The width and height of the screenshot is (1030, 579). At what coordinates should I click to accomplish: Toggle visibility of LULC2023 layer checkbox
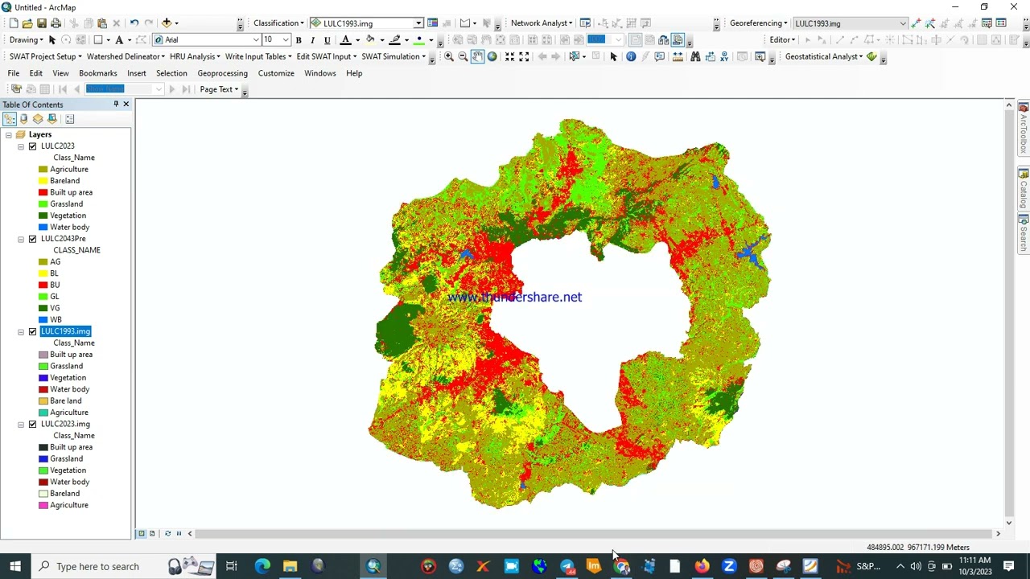click(x=32, y=146)
